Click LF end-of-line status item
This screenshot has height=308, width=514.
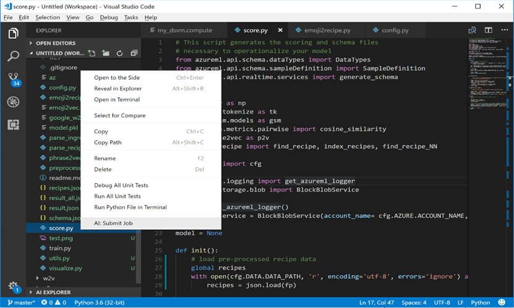461,302
